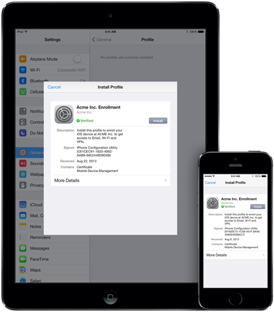274x312 pixels.
Task: Select the Bluetooth icon in sidebar
Action: pos(23,81)
